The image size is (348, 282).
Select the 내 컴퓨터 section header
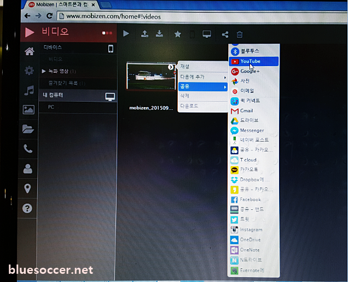pyautogui.click(x=78, y=96)
